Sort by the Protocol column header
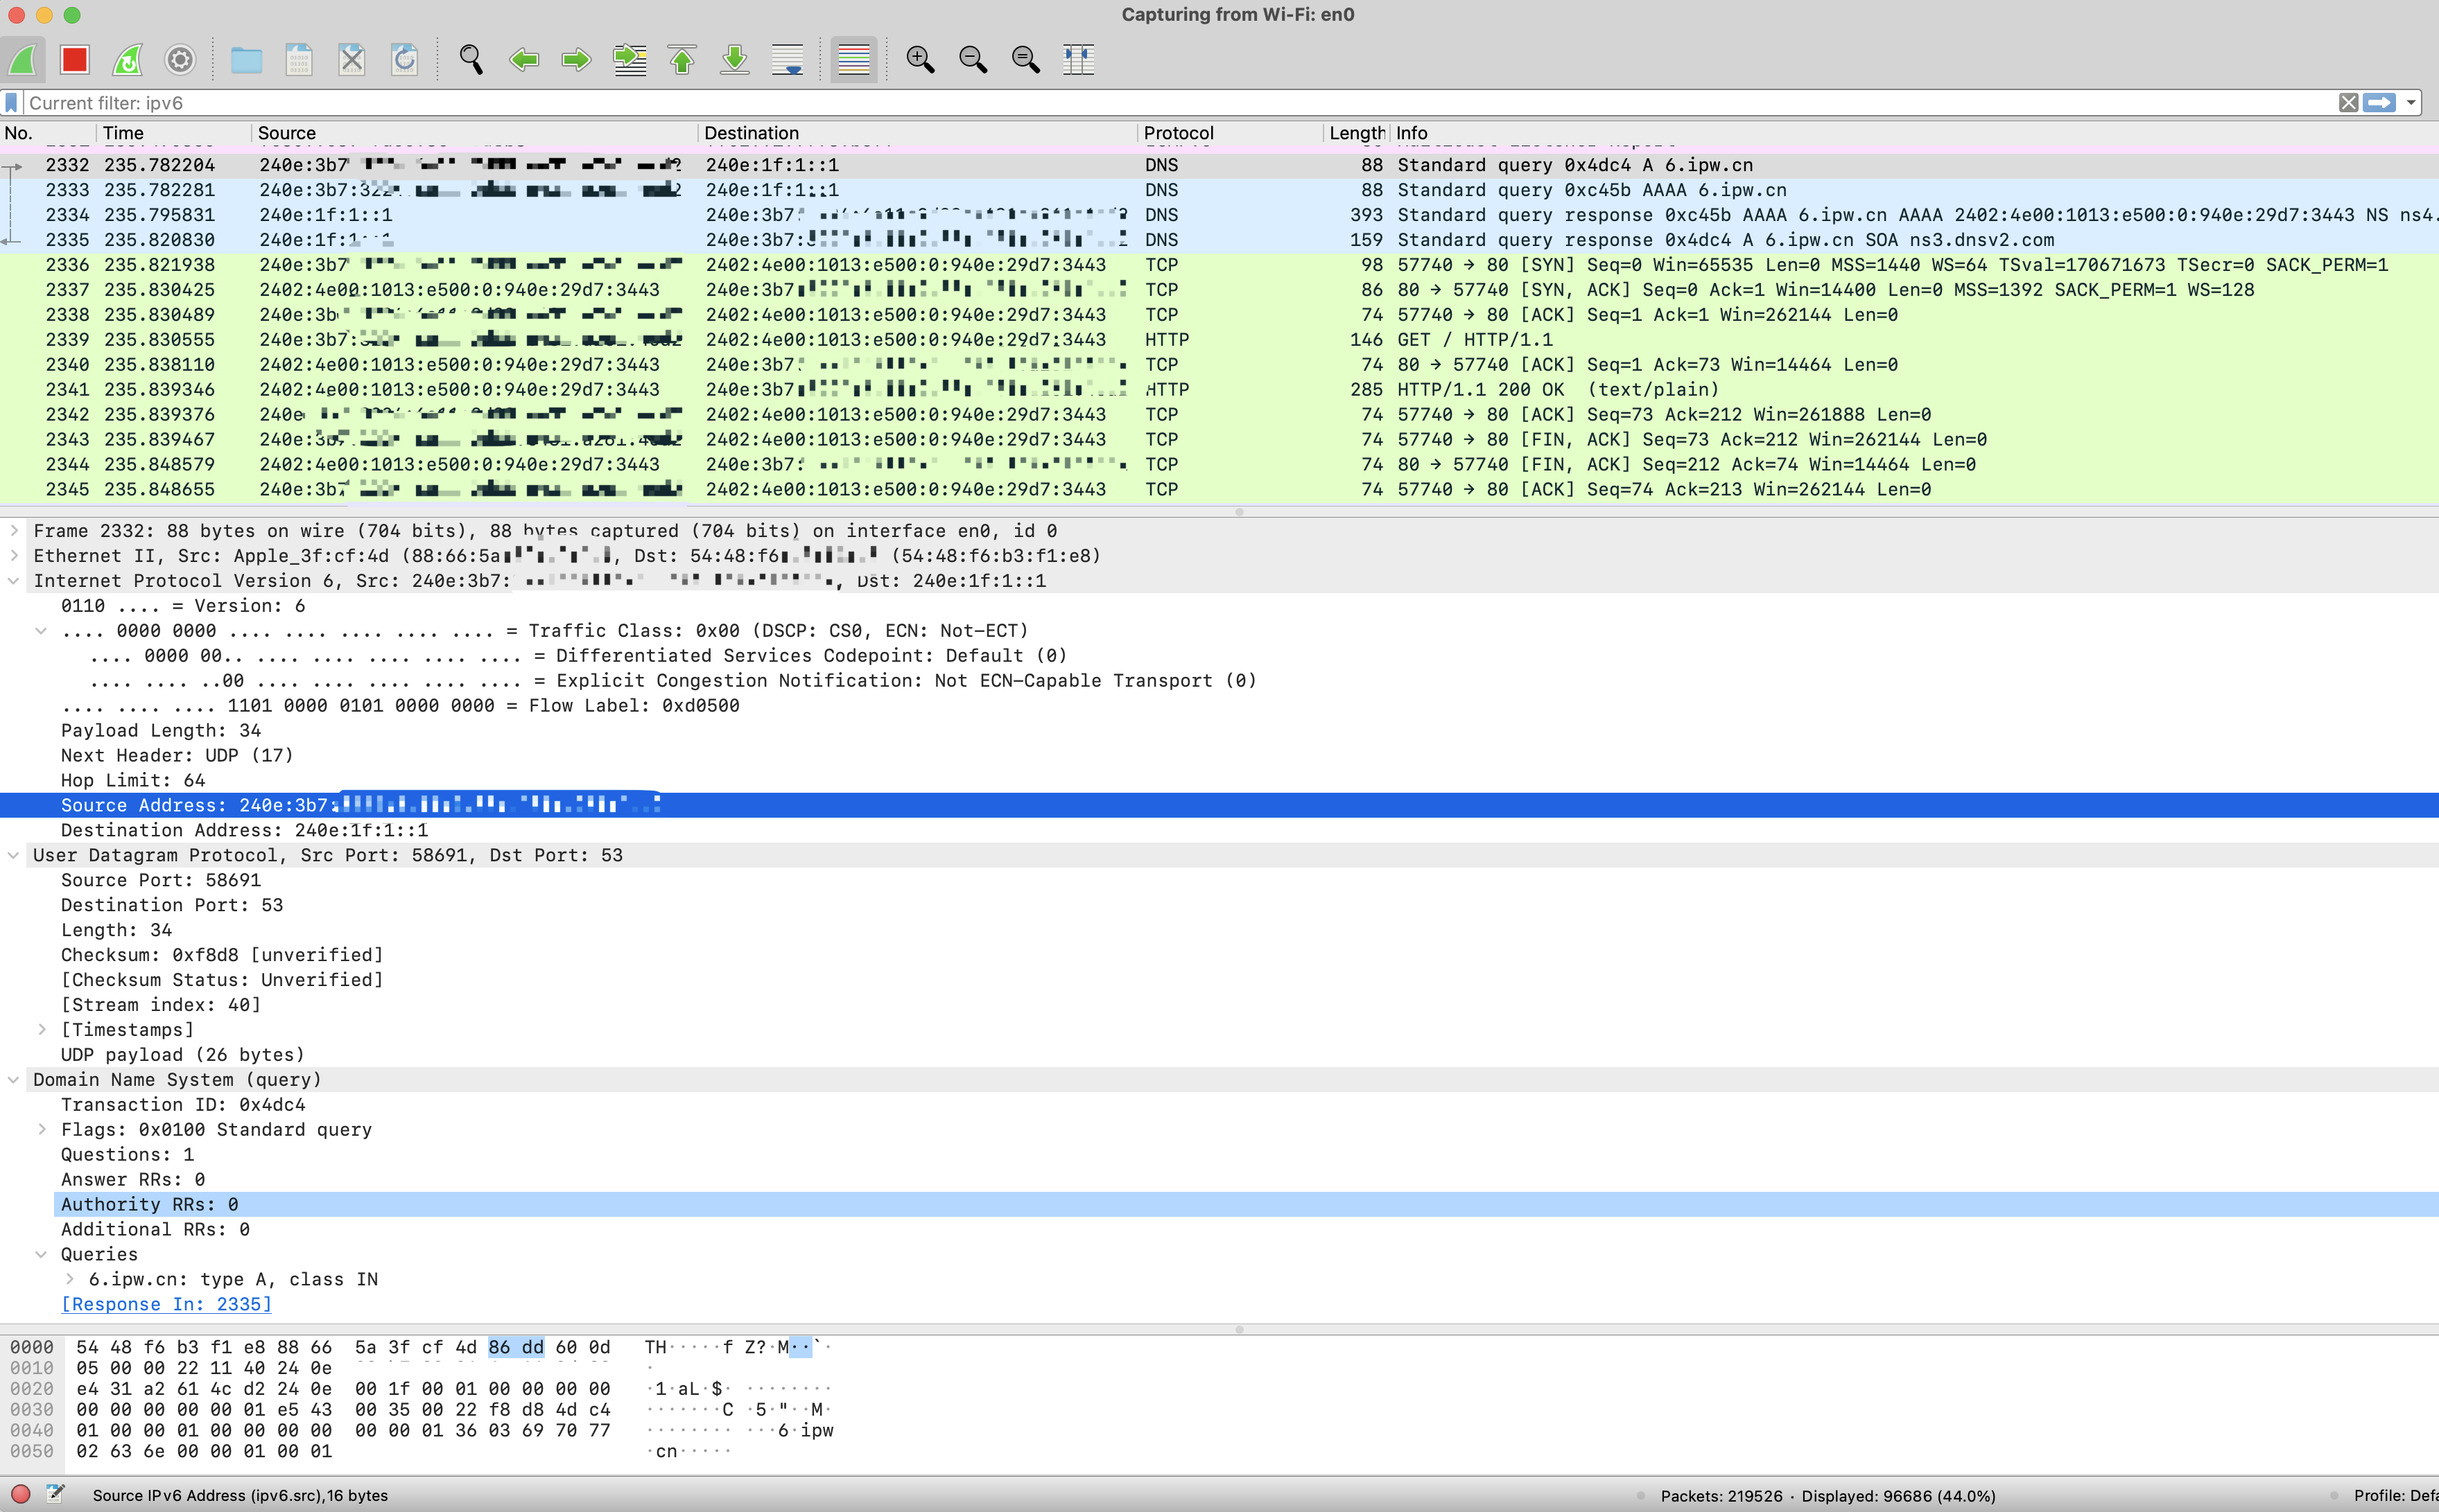 click(x=1229, y=133)
